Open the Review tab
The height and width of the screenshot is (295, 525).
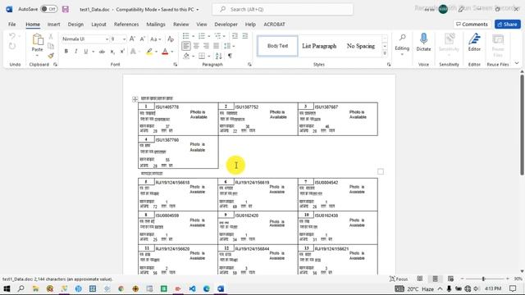click(181, 24)
